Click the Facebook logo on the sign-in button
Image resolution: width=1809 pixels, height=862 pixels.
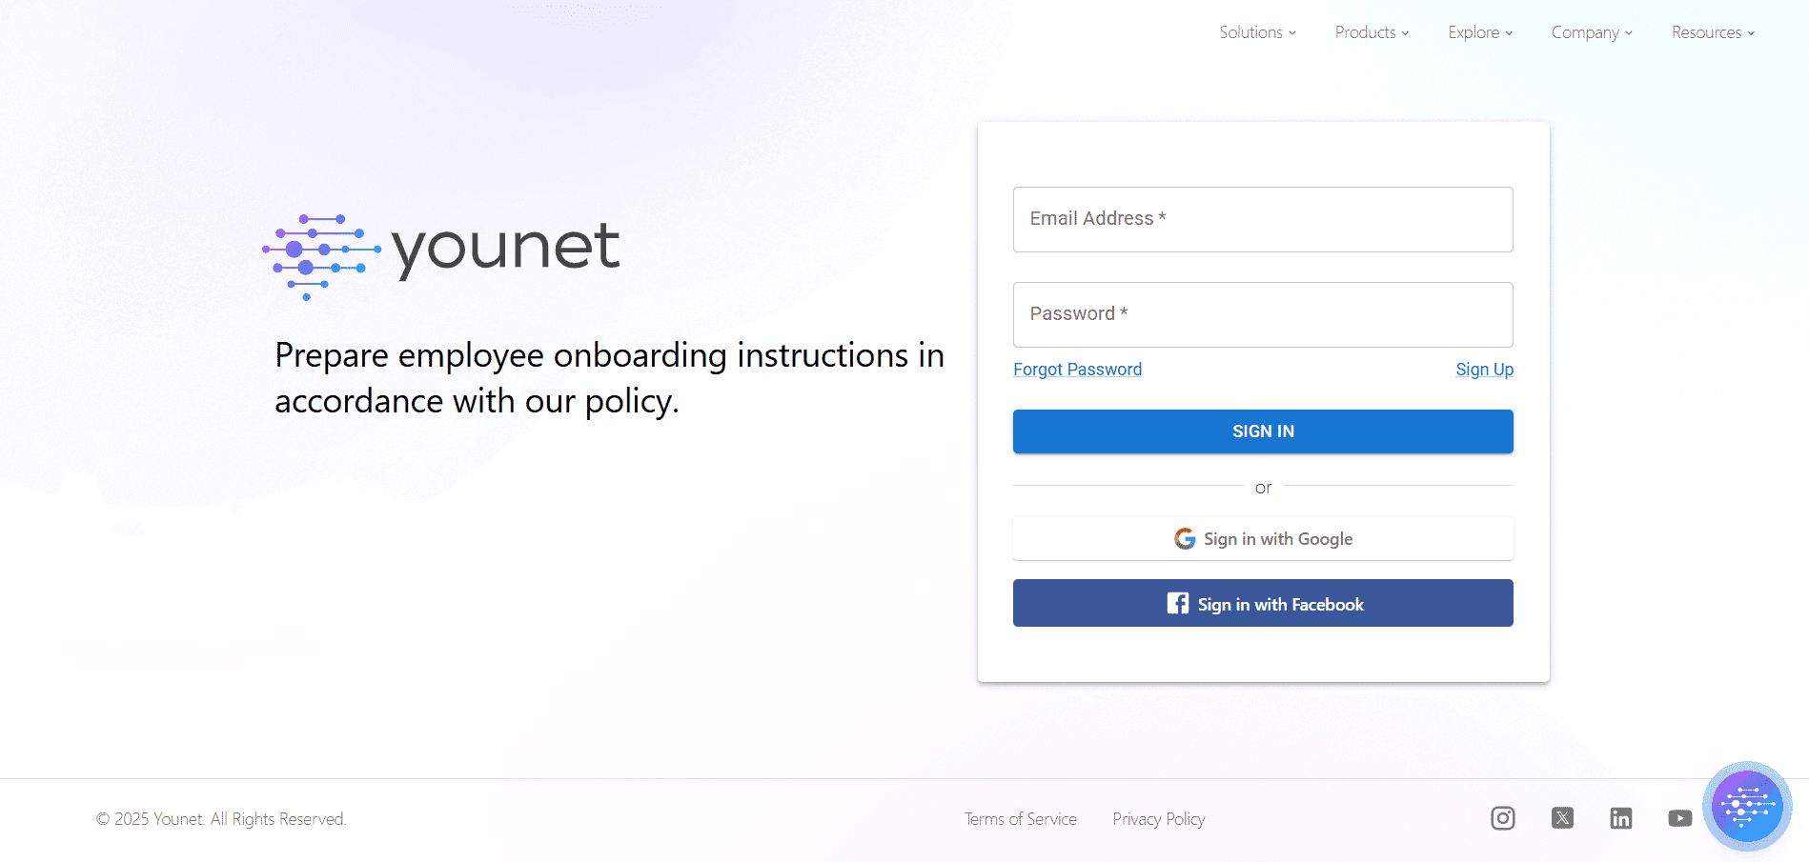(x=1176, y=603)
